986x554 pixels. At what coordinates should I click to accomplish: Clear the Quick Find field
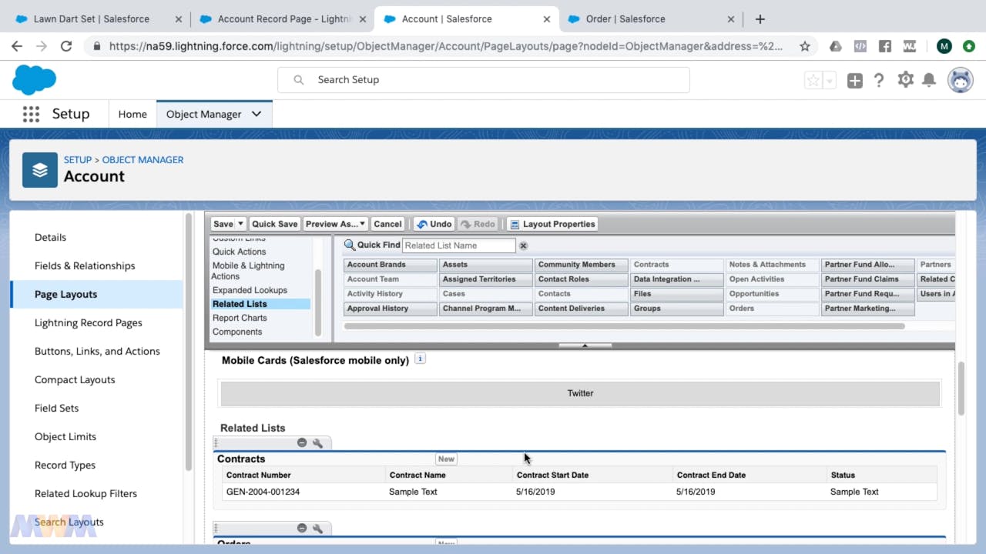[x=523, y=245]
